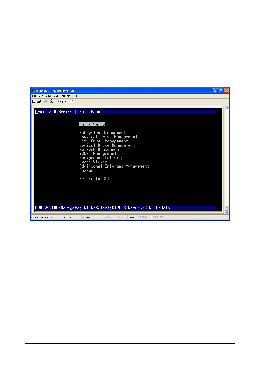The image size is (260, 368).
Task: Select Additional Info and Management entry
Action: point(114,166)
